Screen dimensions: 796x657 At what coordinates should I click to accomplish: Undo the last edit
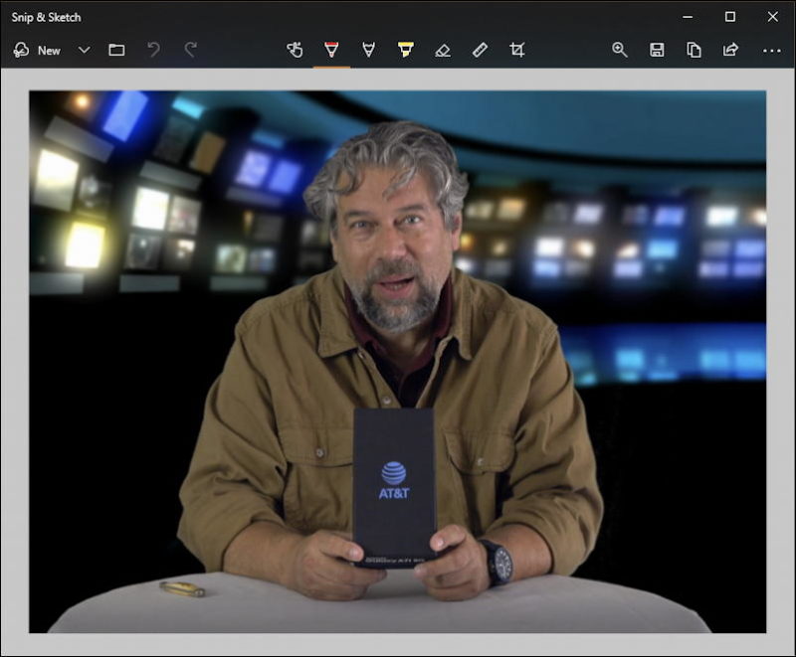tap(153, 50)
